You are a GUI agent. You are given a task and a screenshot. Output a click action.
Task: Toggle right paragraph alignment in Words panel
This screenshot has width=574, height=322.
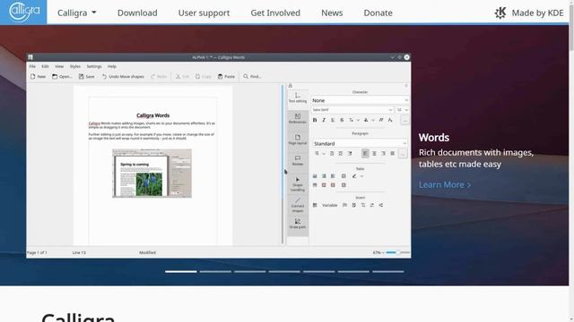pos(383,154)
